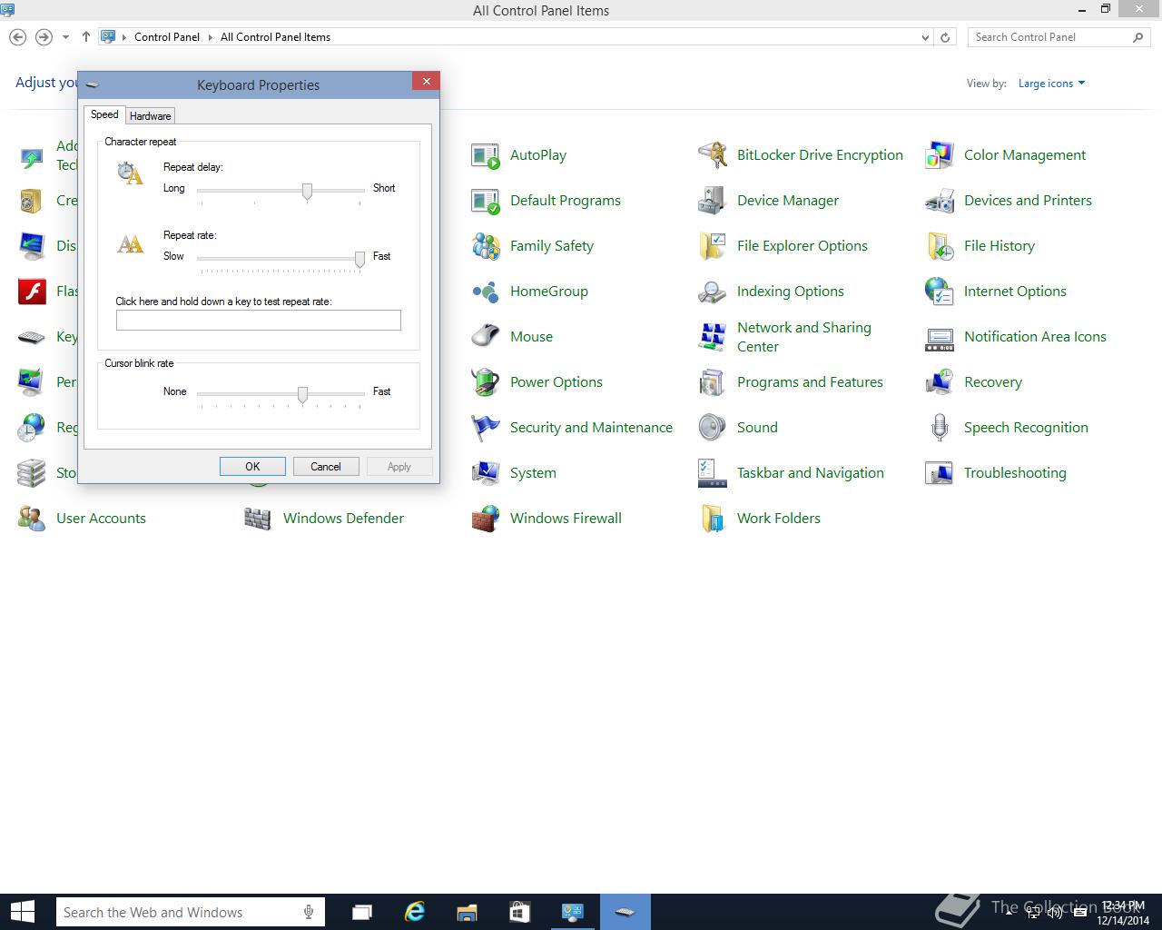Open the Troubleshooting link
Image resolution: width=1162 pixels, height=930 pixels.
pos(1015,473)
